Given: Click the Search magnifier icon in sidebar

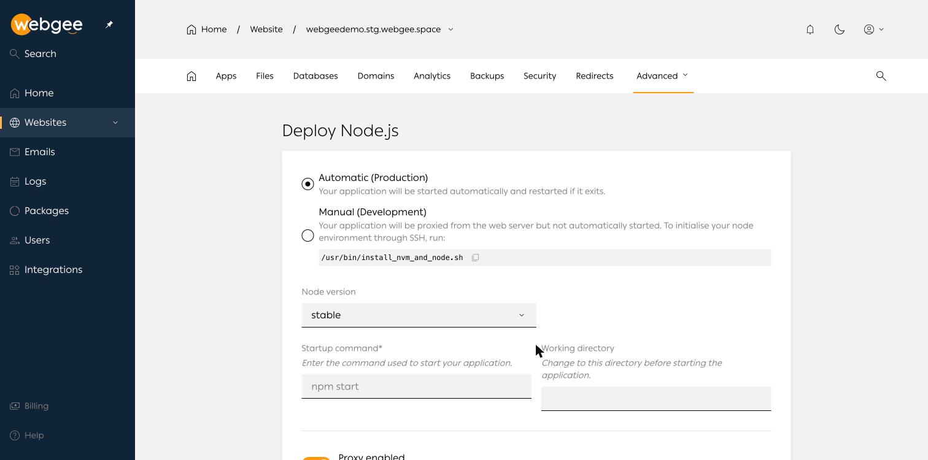Looking at the screenshot, I should 15,54.
